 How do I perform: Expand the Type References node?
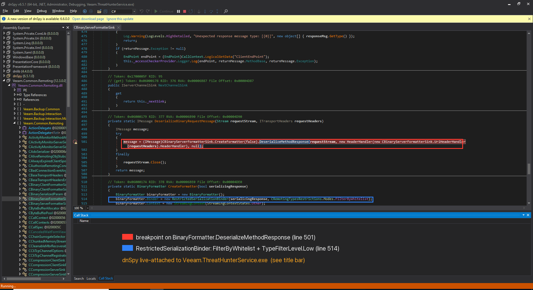coord(15,95)
